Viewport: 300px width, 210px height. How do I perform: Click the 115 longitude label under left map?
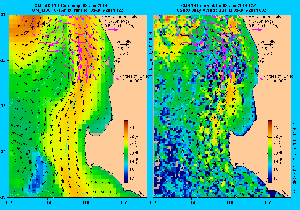pyautogui.click(x=86, y=203)
